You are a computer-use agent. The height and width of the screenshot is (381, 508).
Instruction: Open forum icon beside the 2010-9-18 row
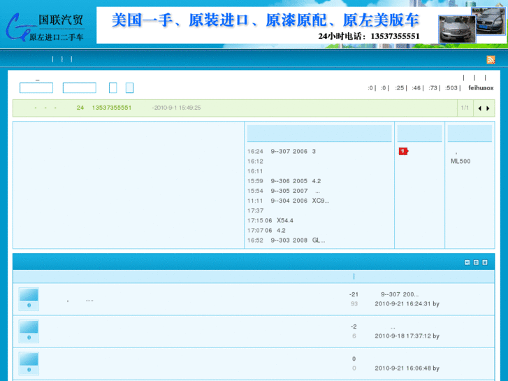[x=29, y=331]
